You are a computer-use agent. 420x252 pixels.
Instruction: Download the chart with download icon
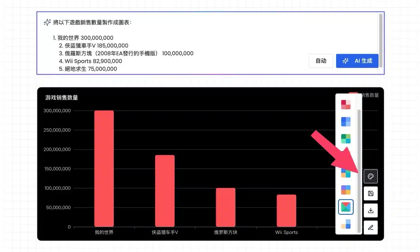pyautogui.click(x=370, y=210)
